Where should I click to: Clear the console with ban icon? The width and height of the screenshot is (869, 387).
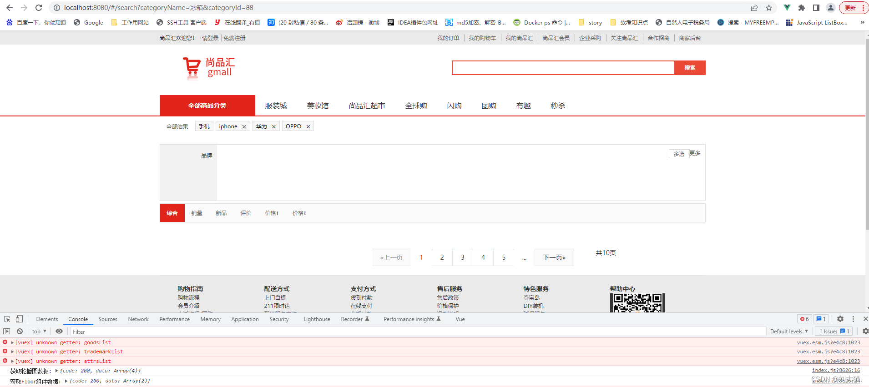(20, 332)
